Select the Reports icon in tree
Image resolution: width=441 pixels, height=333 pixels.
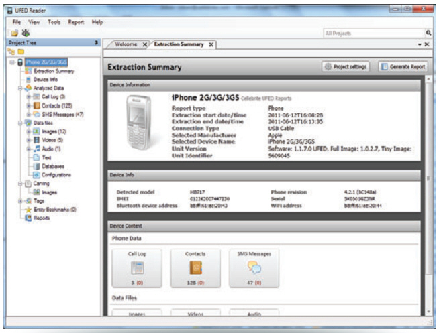pos(28,218)
